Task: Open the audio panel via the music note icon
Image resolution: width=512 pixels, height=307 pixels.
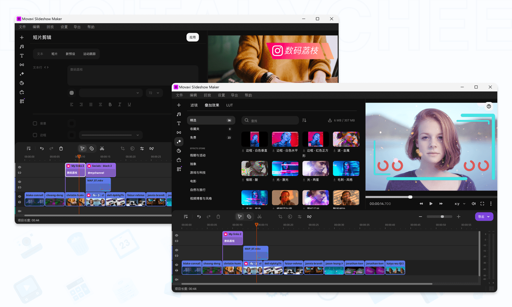Action: tap(179, 114)
